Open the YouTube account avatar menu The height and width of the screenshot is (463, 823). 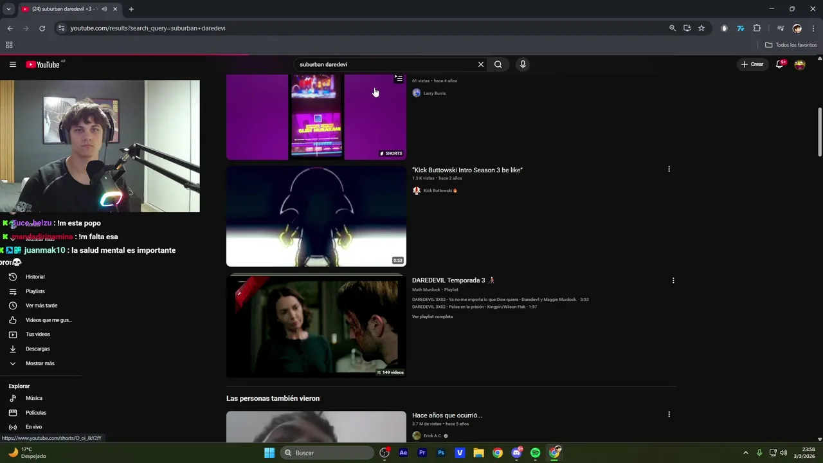(800, 64)
